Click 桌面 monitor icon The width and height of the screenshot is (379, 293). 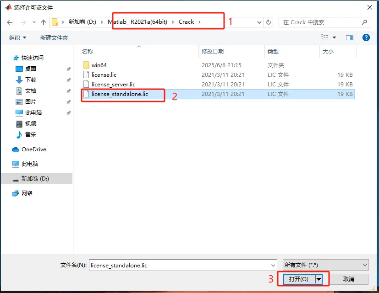pyautogui.click(x=19, y=69)
